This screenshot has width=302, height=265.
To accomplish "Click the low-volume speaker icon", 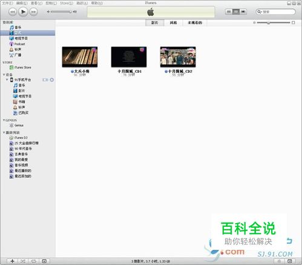I will coord(48,12).
